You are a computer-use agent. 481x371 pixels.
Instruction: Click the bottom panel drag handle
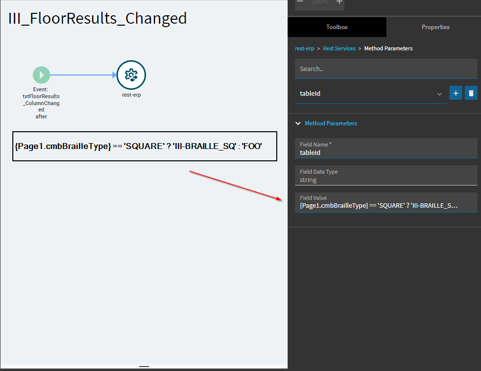[x=144, y=367]
